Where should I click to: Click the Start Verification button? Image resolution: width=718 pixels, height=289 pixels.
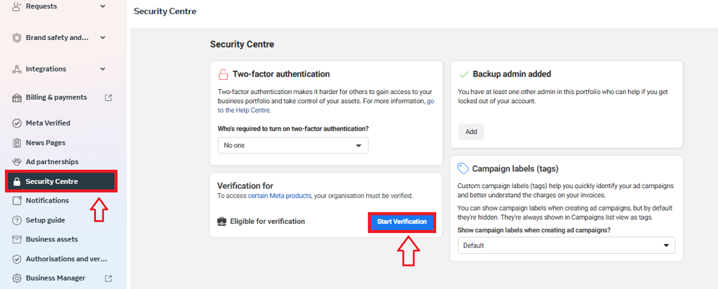point(402,222)
